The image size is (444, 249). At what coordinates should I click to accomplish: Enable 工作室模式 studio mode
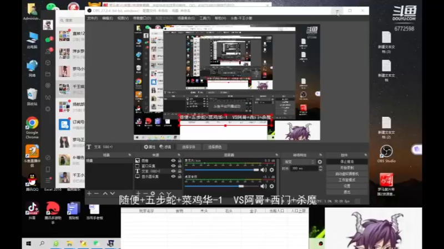pos(347,180)
